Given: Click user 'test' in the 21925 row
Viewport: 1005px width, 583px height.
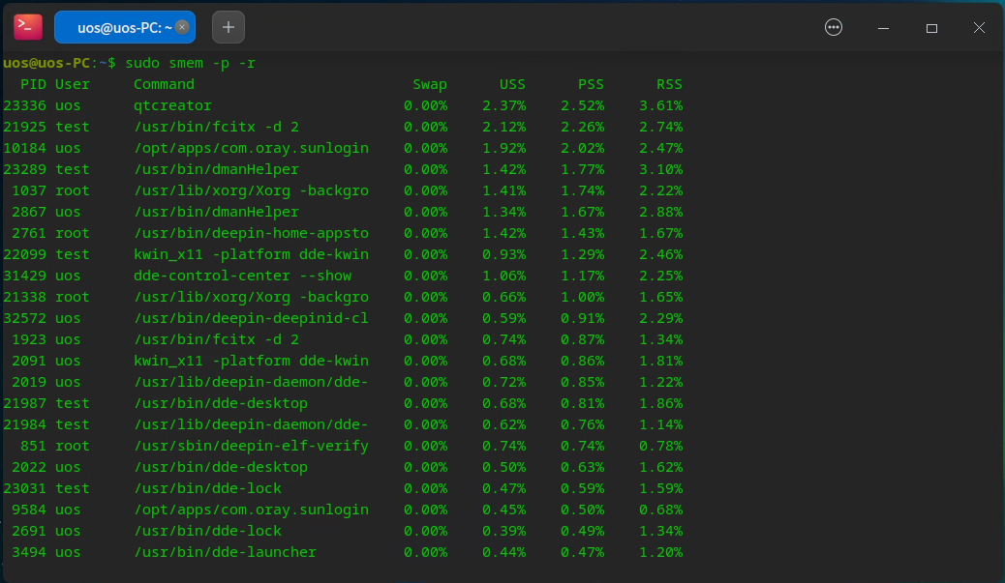Looking at the screenshot, I should [x=72, y=127].
